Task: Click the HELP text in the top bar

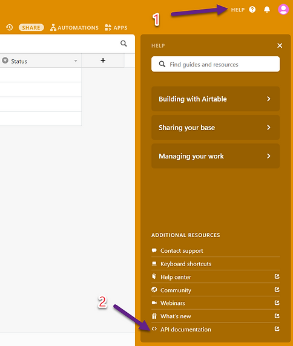Action: (238, 10)
